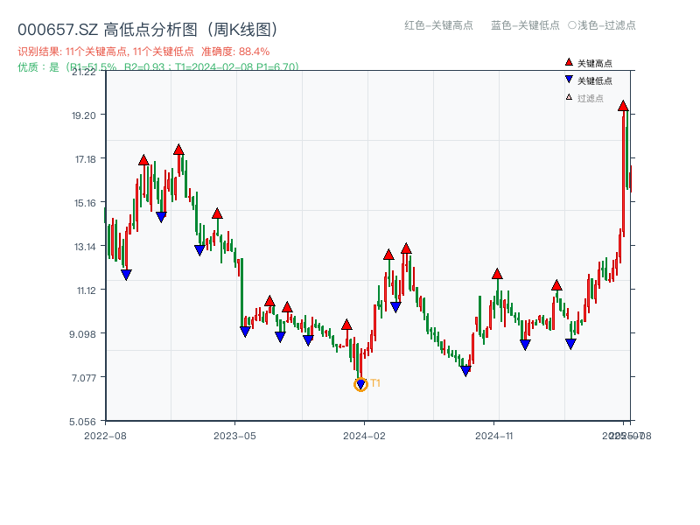Click the 关键高点 label in the chart legend
This screenshot has height=525, width=700.
click(x=595, y=63)
